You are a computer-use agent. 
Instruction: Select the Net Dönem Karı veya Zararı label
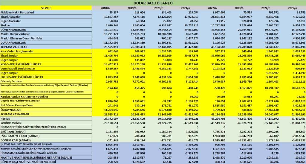(17, 105)
